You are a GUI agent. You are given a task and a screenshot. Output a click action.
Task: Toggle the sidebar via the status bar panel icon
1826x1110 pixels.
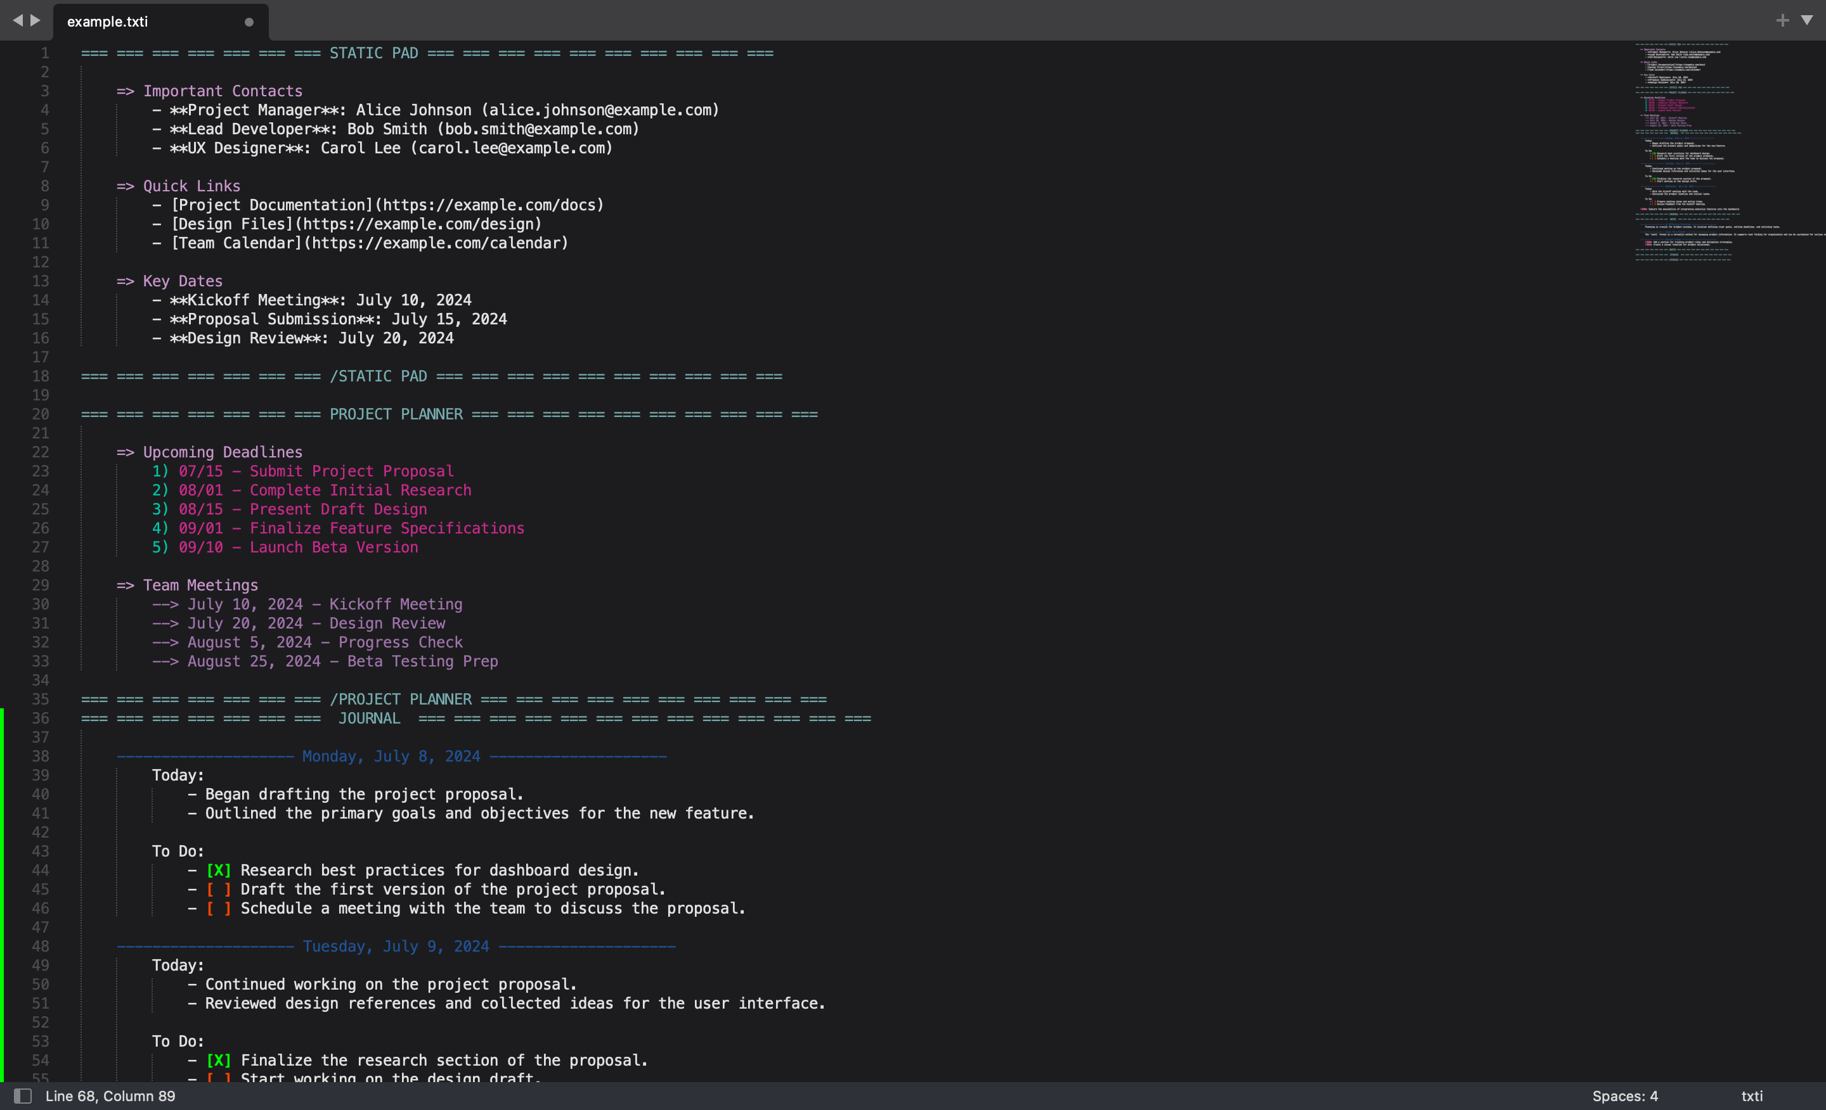click(x=23, y=1096)
